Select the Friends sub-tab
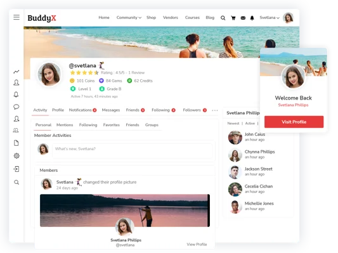338x253 pixels. point(133,125)
